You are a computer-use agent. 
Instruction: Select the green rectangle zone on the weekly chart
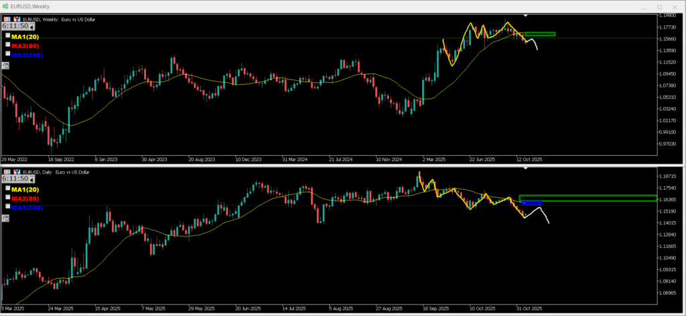click(540, 33)
